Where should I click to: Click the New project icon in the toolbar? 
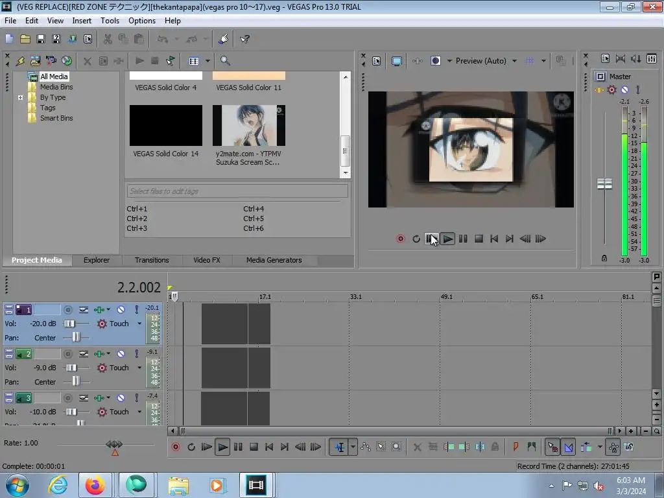pyautogui.click(x=9, y=39)
